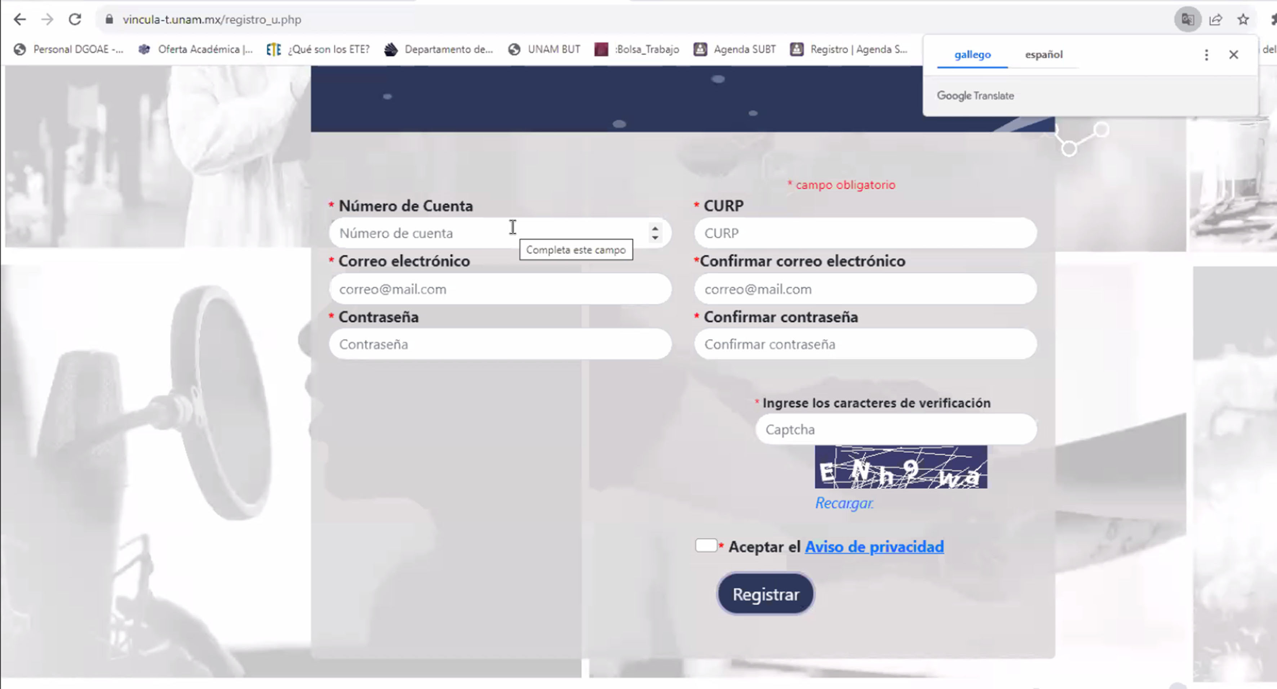This screenshot has height=689, width=1277.
Task: Click the 'Google Translate' label in popup
Action: [975, 95]
